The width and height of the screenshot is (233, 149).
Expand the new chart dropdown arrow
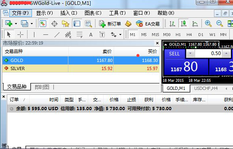tap(16, 23)
